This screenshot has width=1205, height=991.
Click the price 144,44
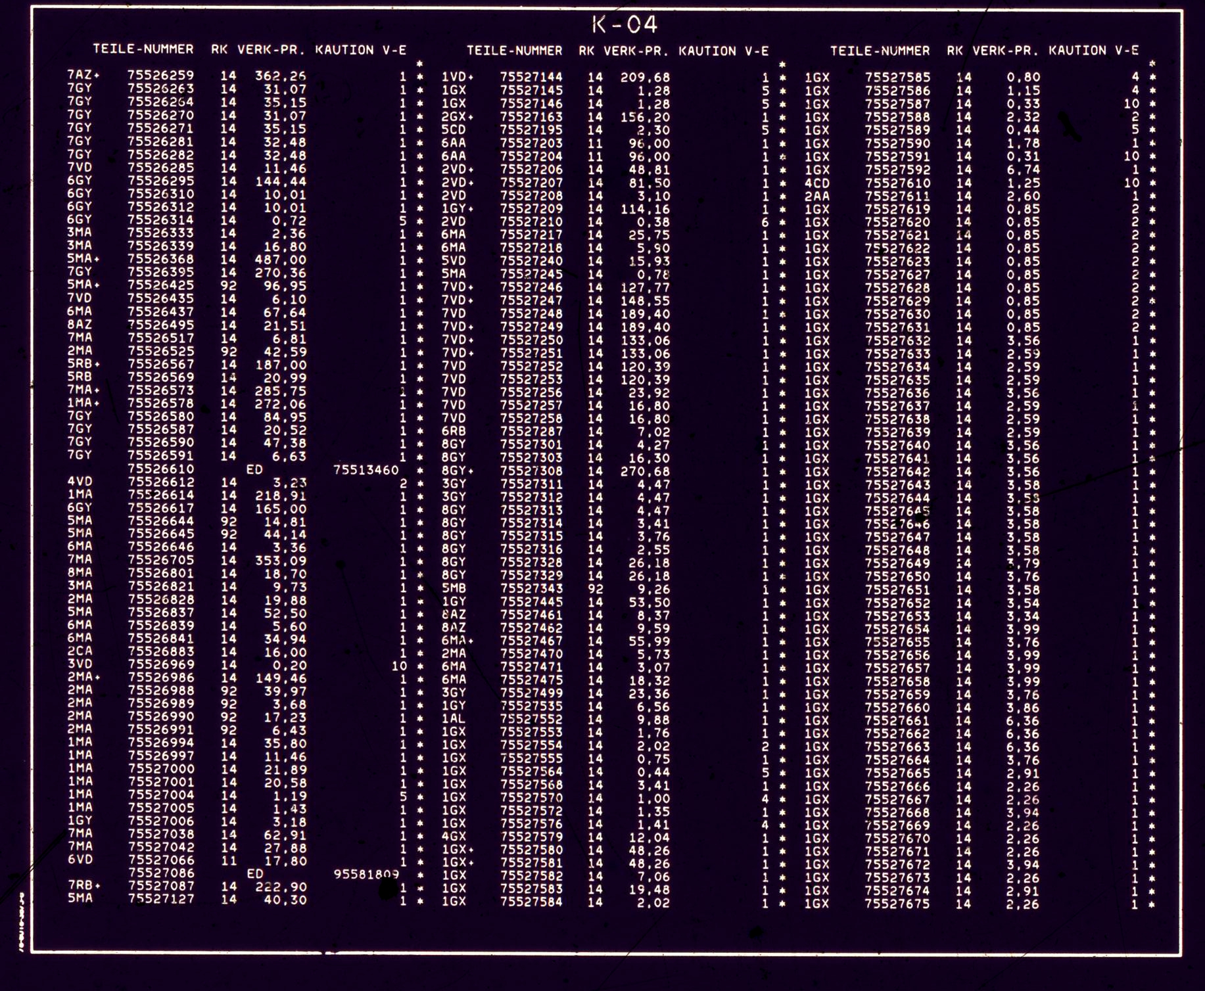coord(281,181)
